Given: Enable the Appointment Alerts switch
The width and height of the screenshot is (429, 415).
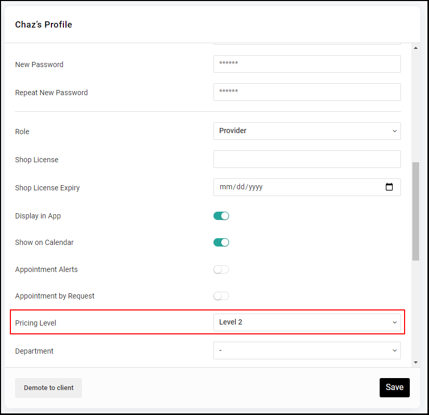Looking at the screenshot, I should coord(221,269).
